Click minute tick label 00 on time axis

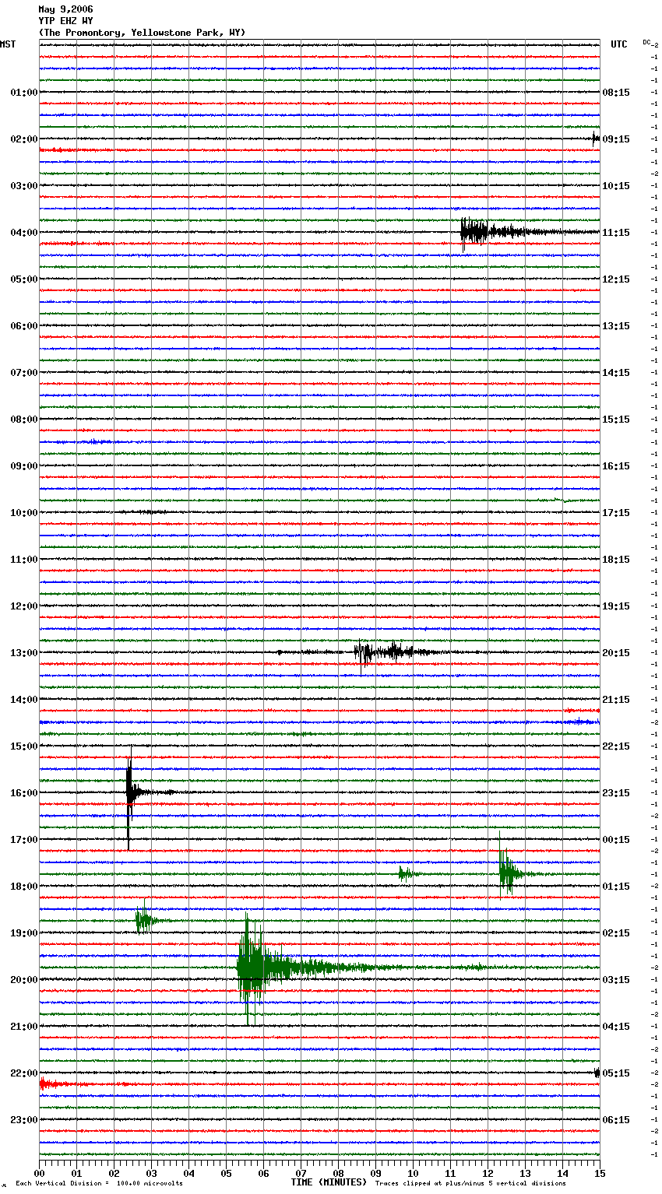[40, 1173]
